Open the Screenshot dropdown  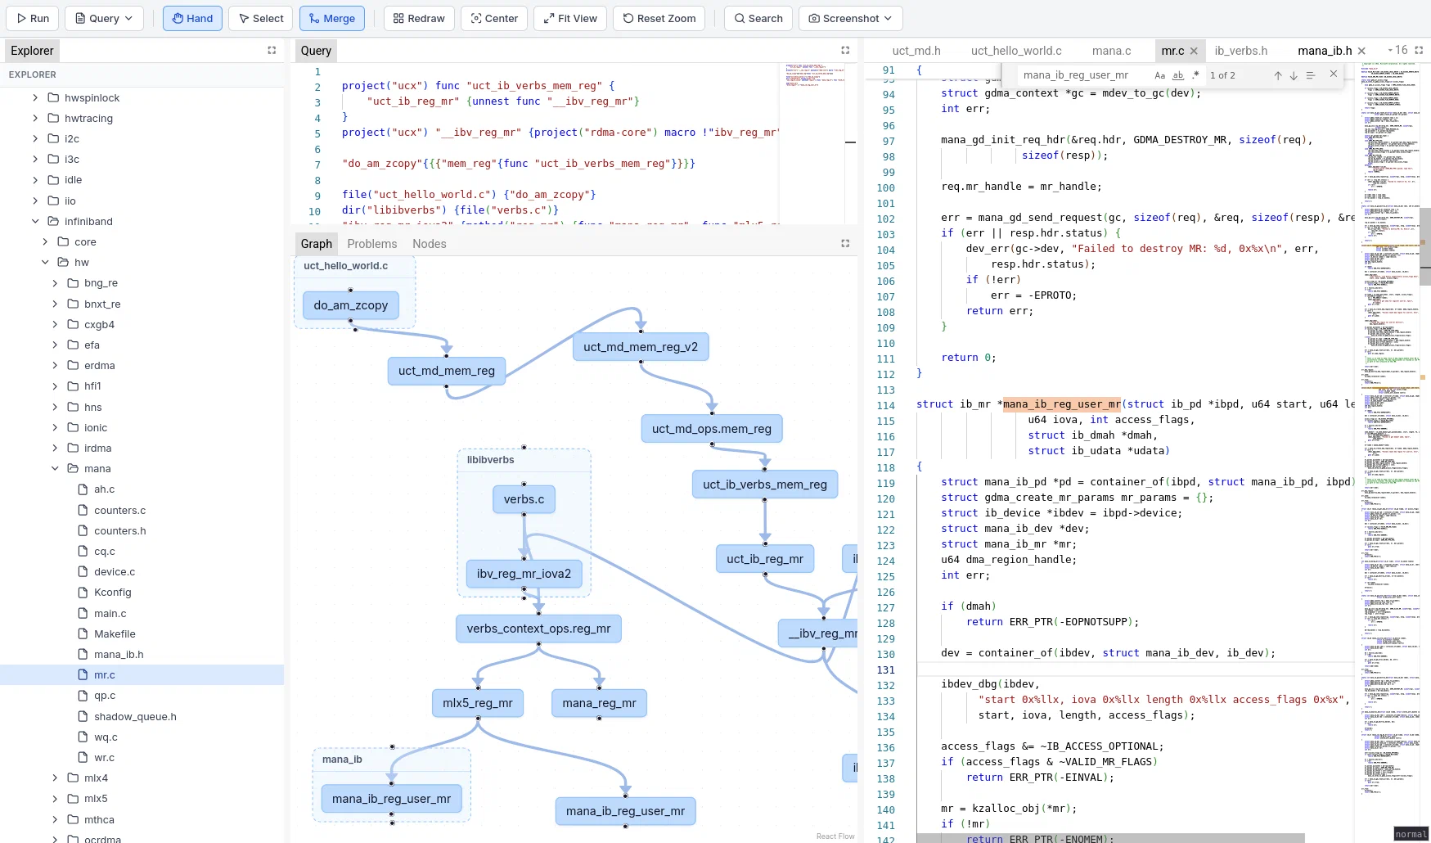pyautogui.click(x=851, y=18)
